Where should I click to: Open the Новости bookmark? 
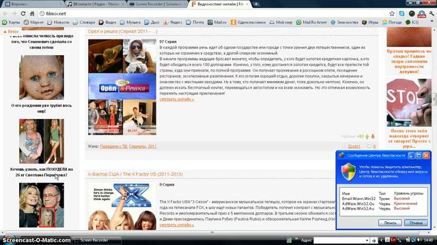pos(58,22)
